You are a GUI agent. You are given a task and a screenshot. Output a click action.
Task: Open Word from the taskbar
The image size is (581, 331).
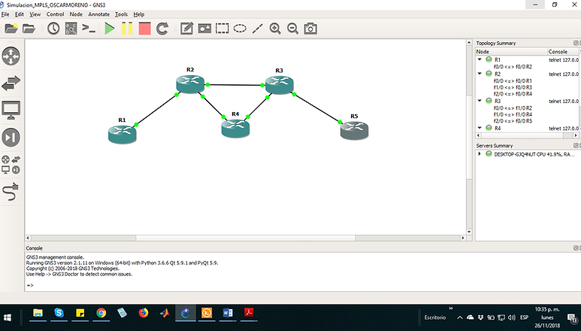[x=228, y=313]
